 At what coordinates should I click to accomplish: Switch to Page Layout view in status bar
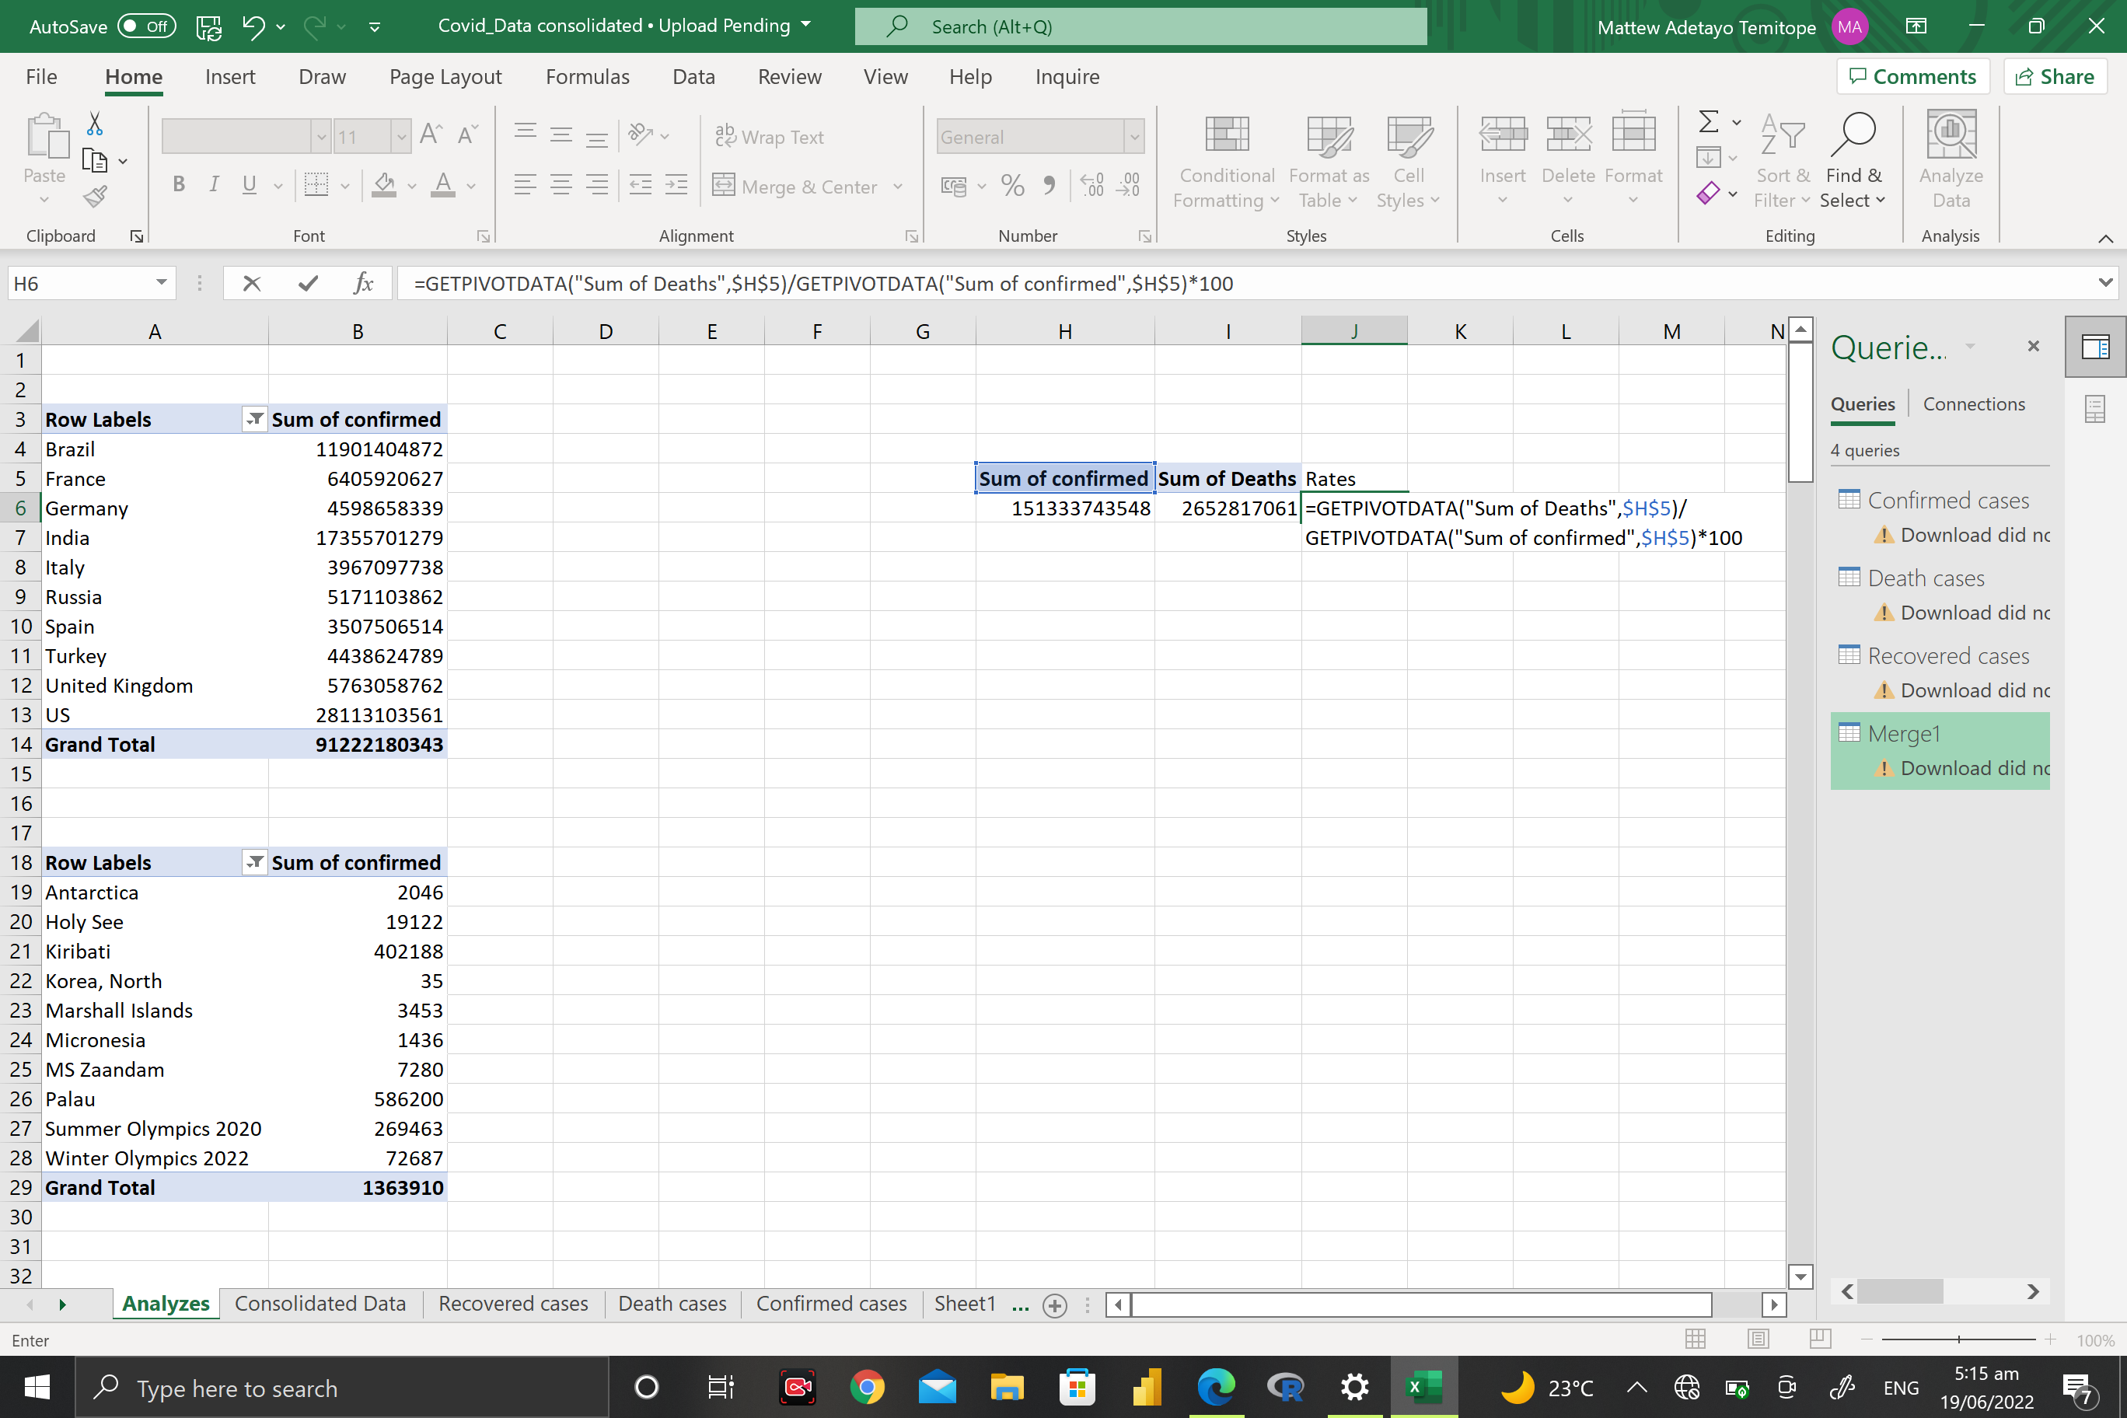click(1758, 1339)
